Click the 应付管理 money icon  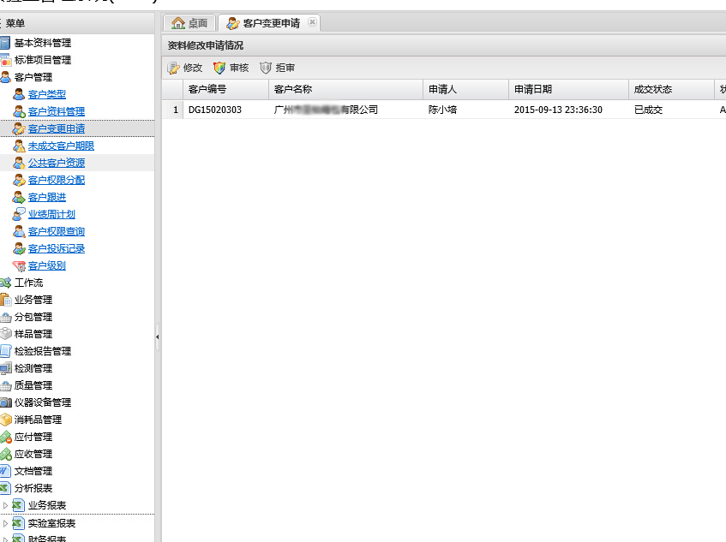click(5, 437)
